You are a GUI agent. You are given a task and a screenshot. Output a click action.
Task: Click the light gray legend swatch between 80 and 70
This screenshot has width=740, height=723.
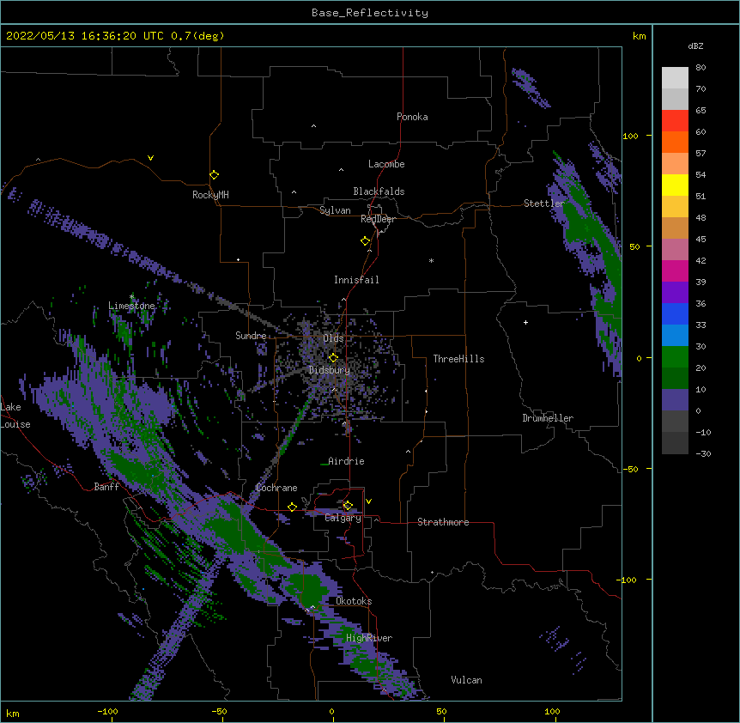[x=675, y=78]
